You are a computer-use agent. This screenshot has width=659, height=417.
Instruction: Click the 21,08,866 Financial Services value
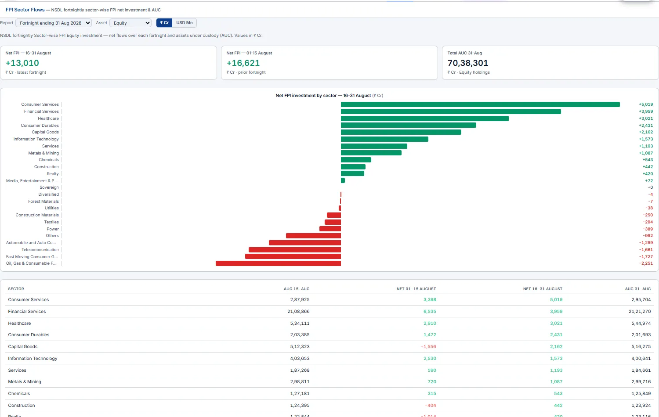point(298,312)
